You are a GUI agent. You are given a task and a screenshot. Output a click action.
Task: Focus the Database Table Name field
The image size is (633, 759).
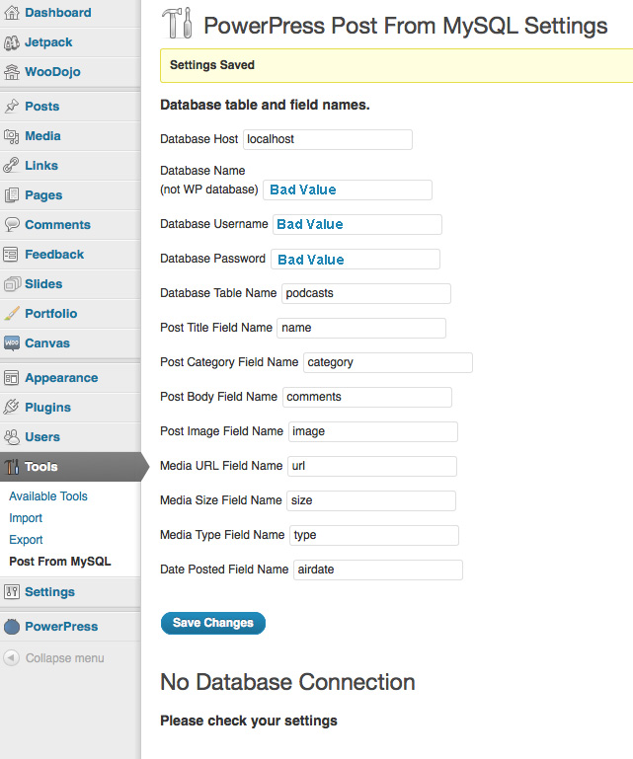coord(365,293)
